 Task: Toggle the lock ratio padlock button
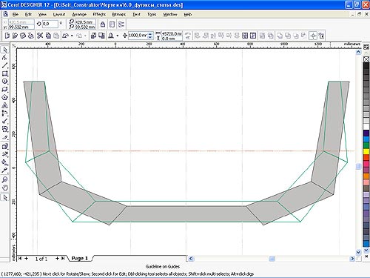click(103, 24)
